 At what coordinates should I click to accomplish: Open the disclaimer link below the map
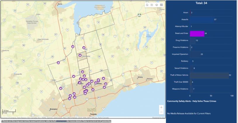click(x=61, y=121)
